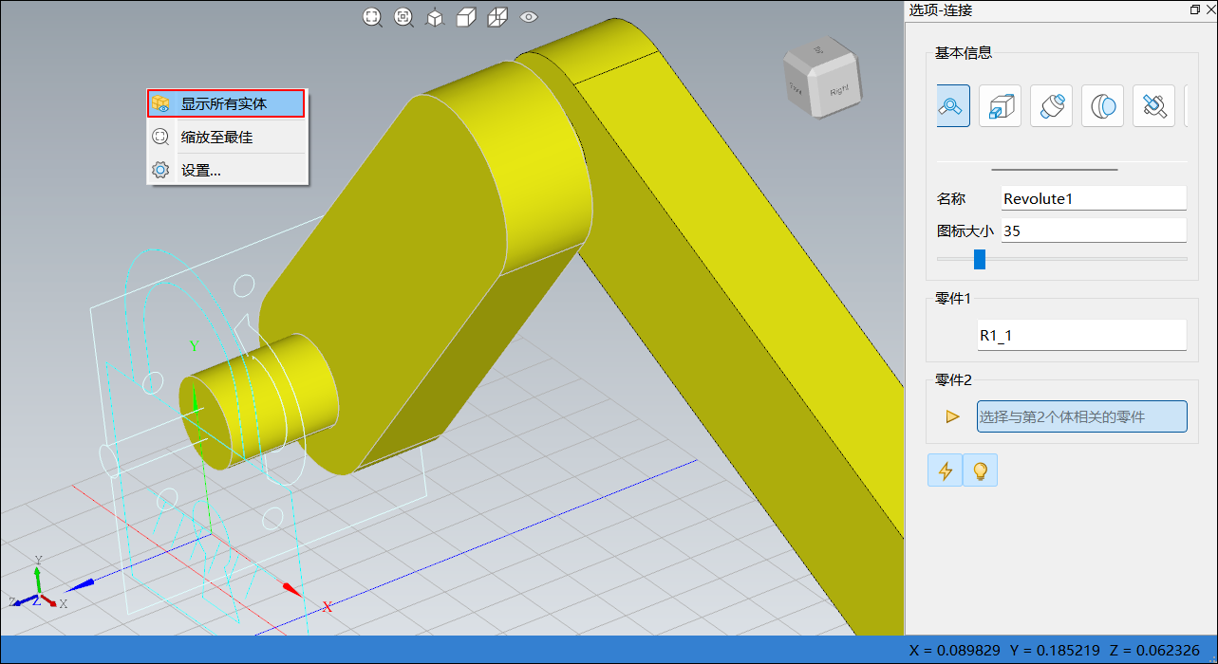Enable shaded solid display mode
The height and width of the screenshot is (664, 1218).
(466, 17)
